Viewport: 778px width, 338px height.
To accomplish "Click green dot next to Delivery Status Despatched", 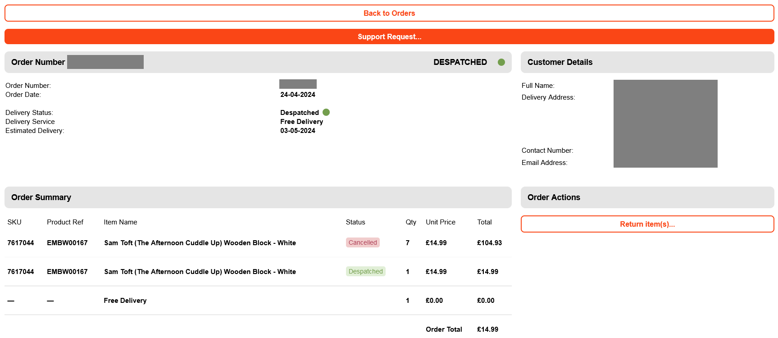I will click(326, 112).
